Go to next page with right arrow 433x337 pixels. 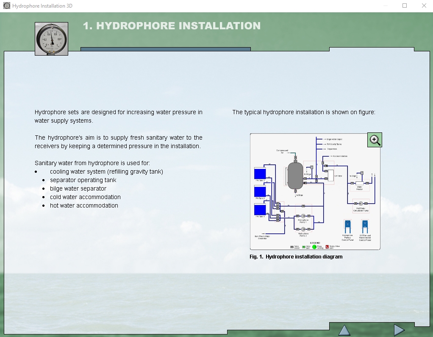[x=399, y=330]
